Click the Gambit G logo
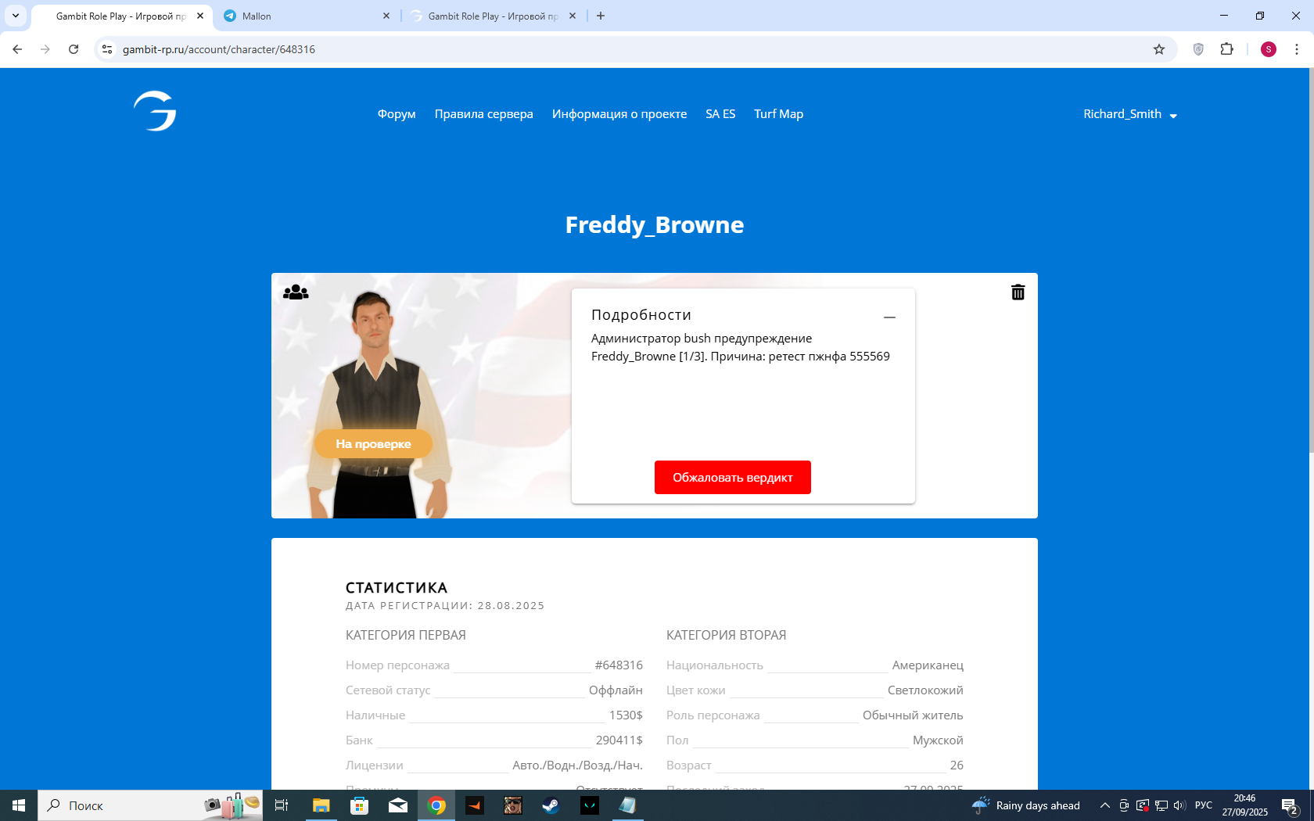 [155, 111]
